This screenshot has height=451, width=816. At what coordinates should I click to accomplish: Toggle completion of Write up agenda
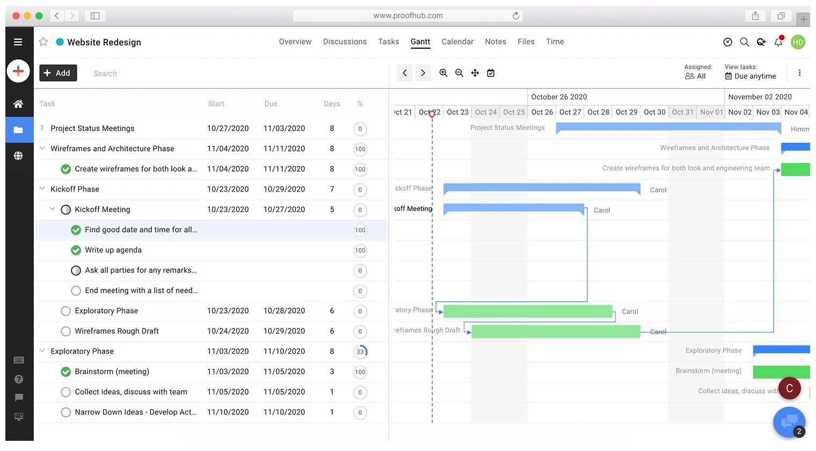[x=76, y=250]
